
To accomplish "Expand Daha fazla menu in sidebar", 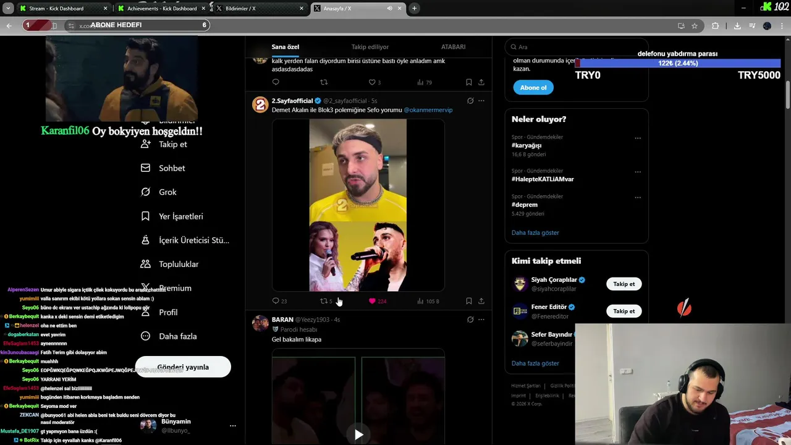I will (169, 336).
